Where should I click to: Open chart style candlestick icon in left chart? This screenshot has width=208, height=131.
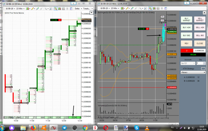pyautogui.click(x=28, y=9)
